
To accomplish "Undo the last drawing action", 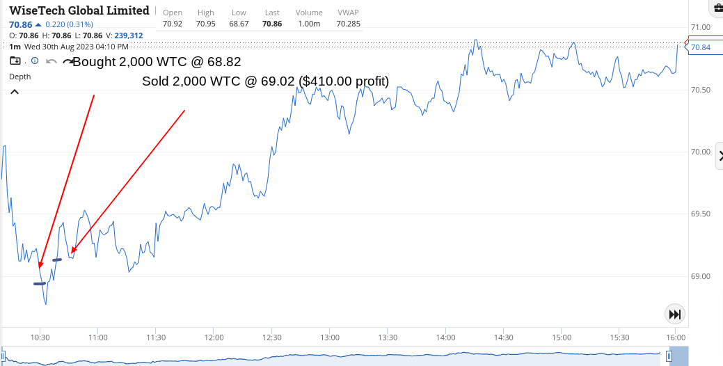I will 51,61.
